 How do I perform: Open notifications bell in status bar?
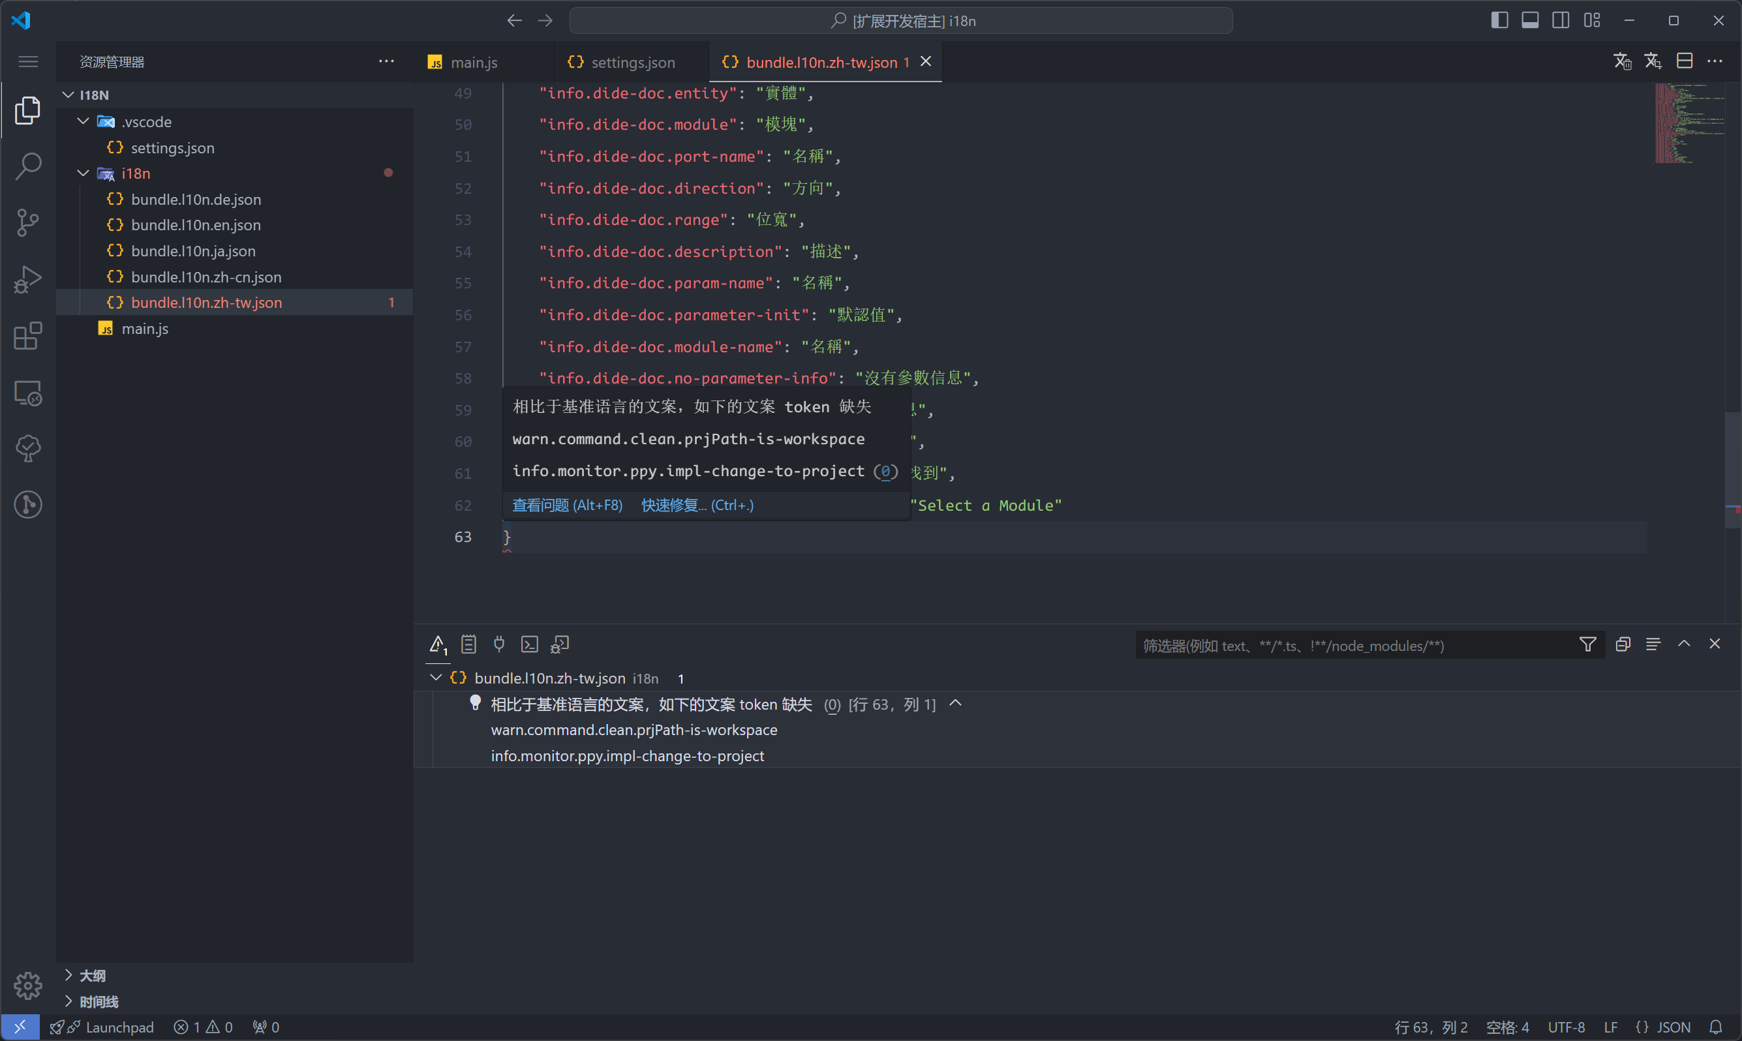[1715, 1027]
